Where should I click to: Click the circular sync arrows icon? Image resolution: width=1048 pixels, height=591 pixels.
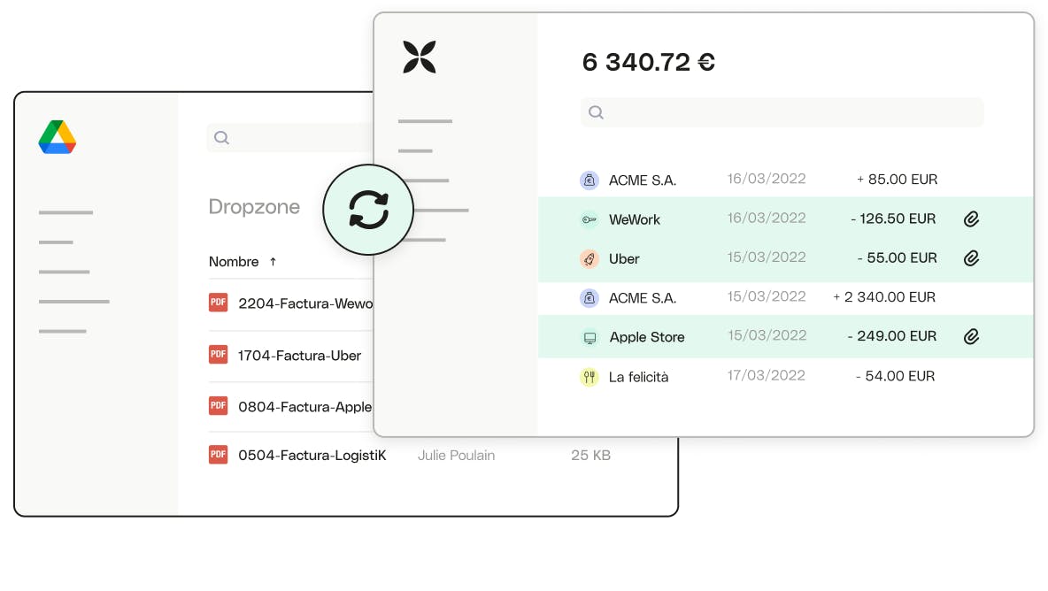click(x=368, y=210)
